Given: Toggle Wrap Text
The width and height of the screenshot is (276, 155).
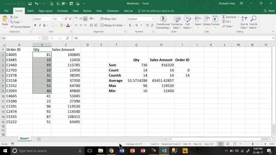Looking at the screenshot, I should (x=108, y=19).
